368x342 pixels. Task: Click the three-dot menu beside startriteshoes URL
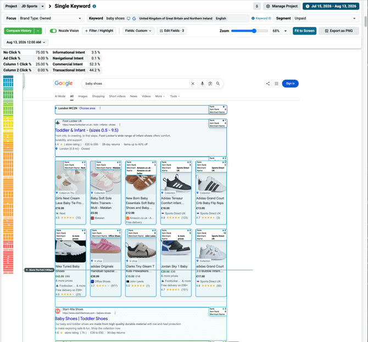coord(115,313)
